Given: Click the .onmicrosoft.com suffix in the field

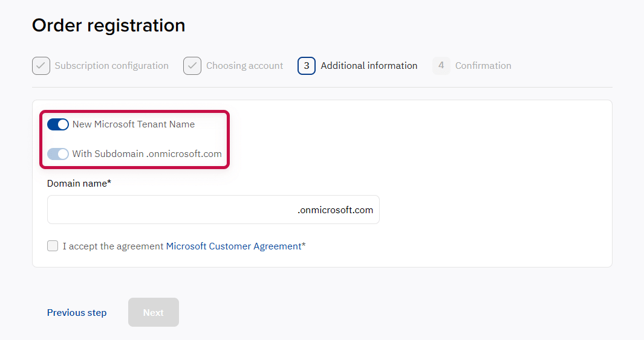Looking at the screenshot, I should [x=335, y=210].
